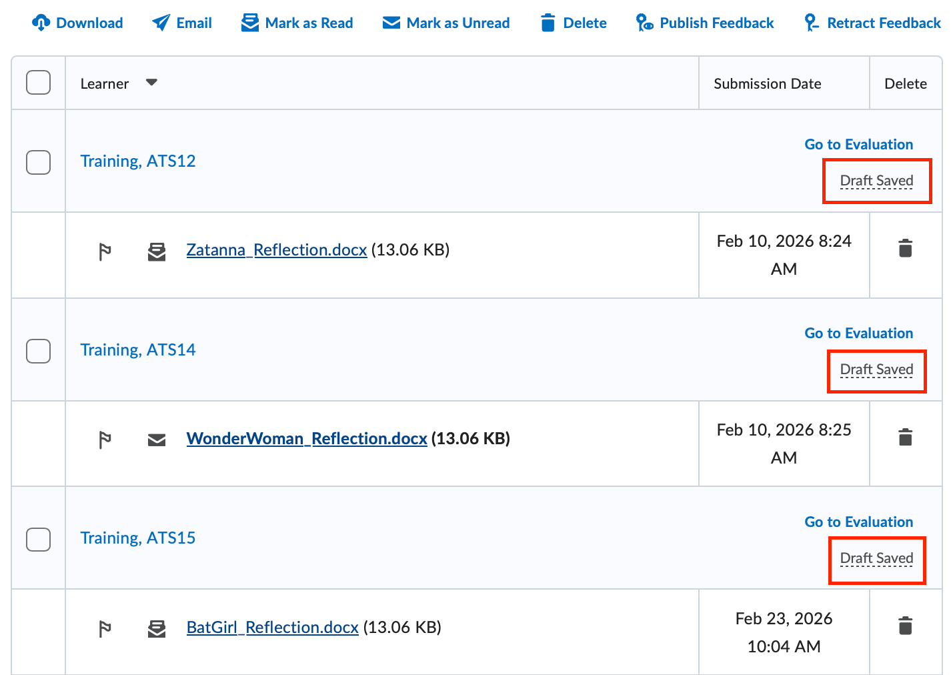
Task: Tick the checkbox for Training, ATS14
Action: [x=38, y=351]
